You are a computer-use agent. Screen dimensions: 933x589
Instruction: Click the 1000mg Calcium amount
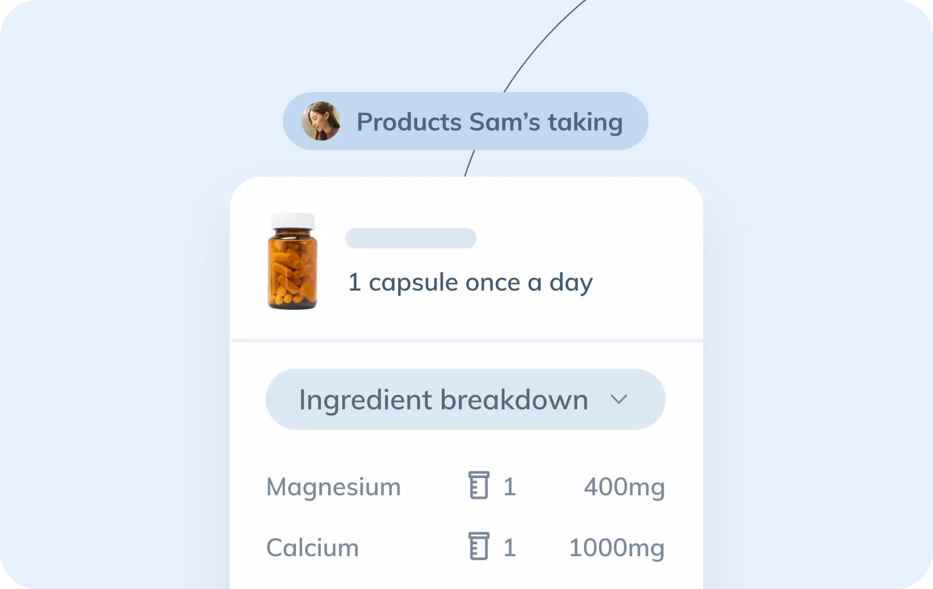tap(616, 548)
